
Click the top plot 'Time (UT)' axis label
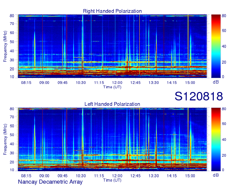click(x=112, y=87)
